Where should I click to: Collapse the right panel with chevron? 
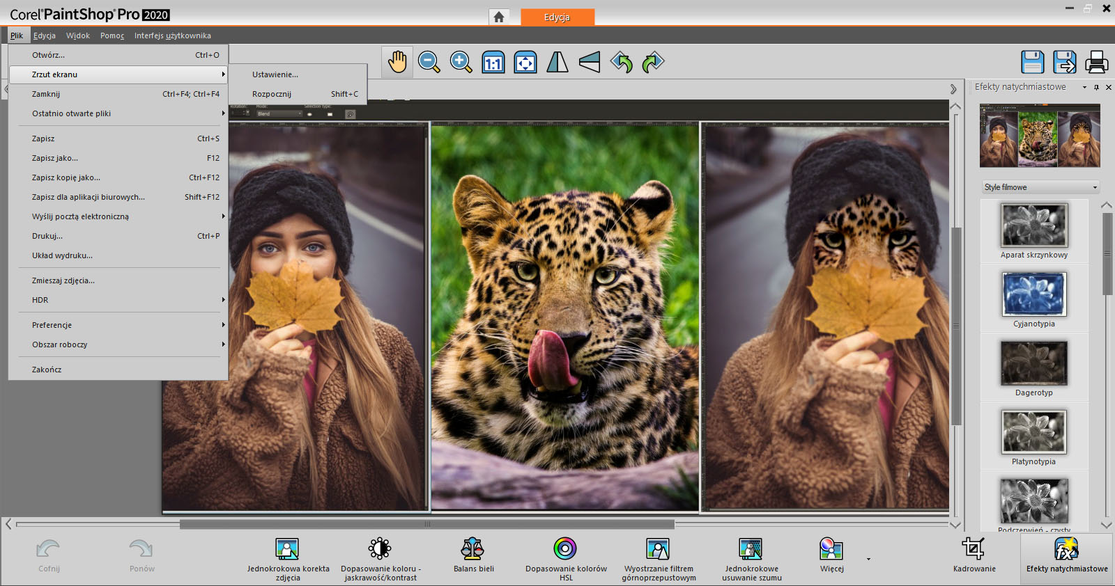click(953, 89)
